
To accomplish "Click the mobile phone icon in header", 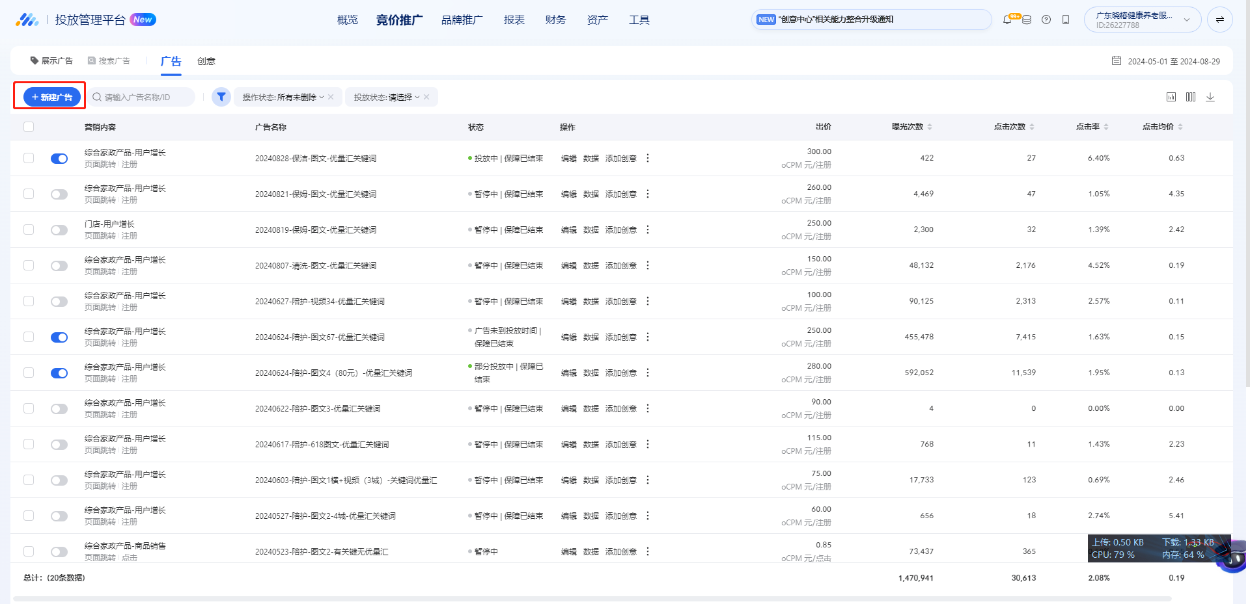I will (x=1066, y=20).
